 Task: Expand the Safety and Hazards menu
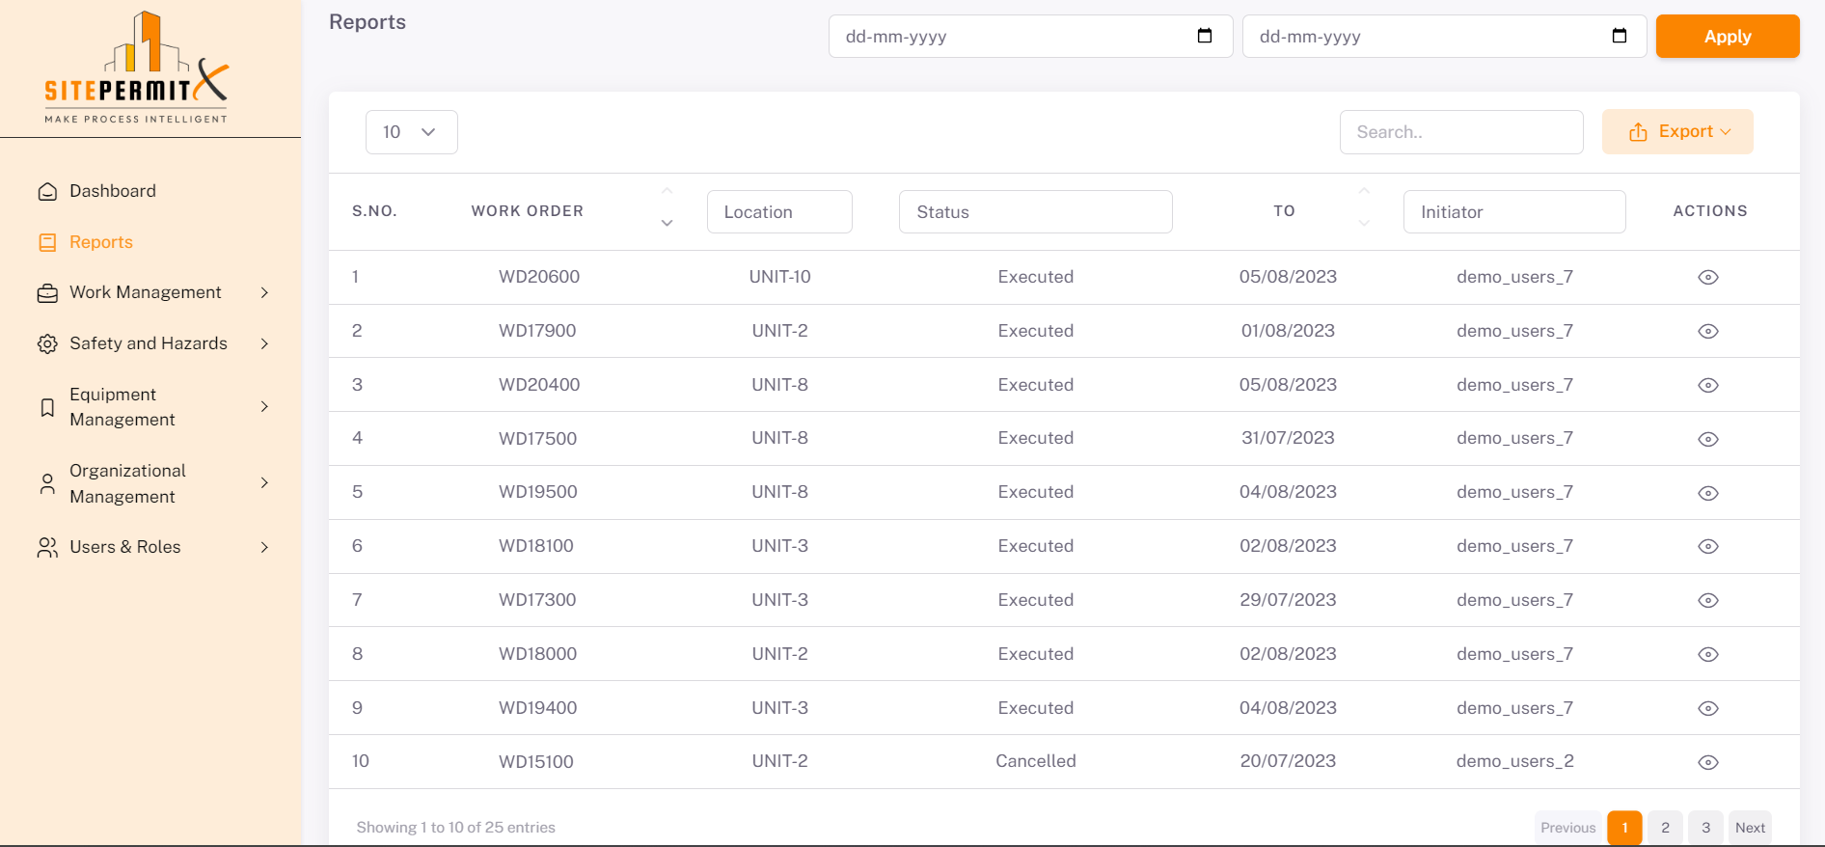click(x=150, y=343)
